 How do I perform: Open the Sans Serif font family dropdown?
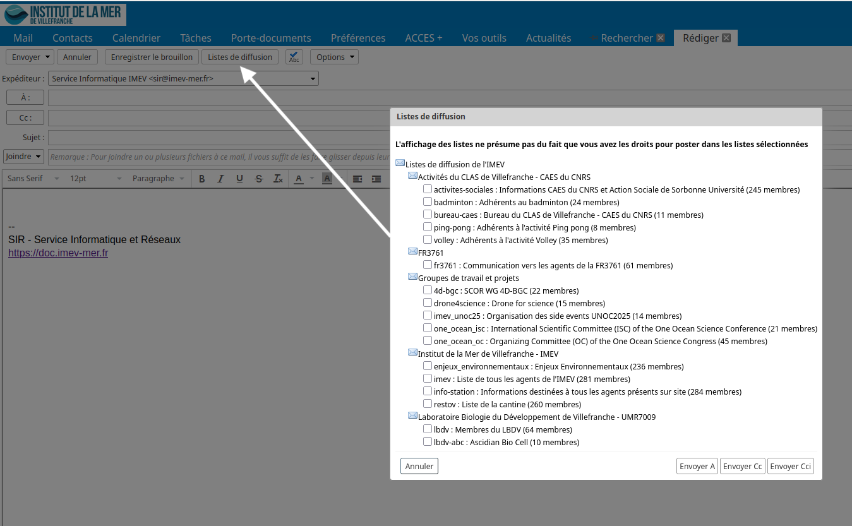(x=33, y=179)
